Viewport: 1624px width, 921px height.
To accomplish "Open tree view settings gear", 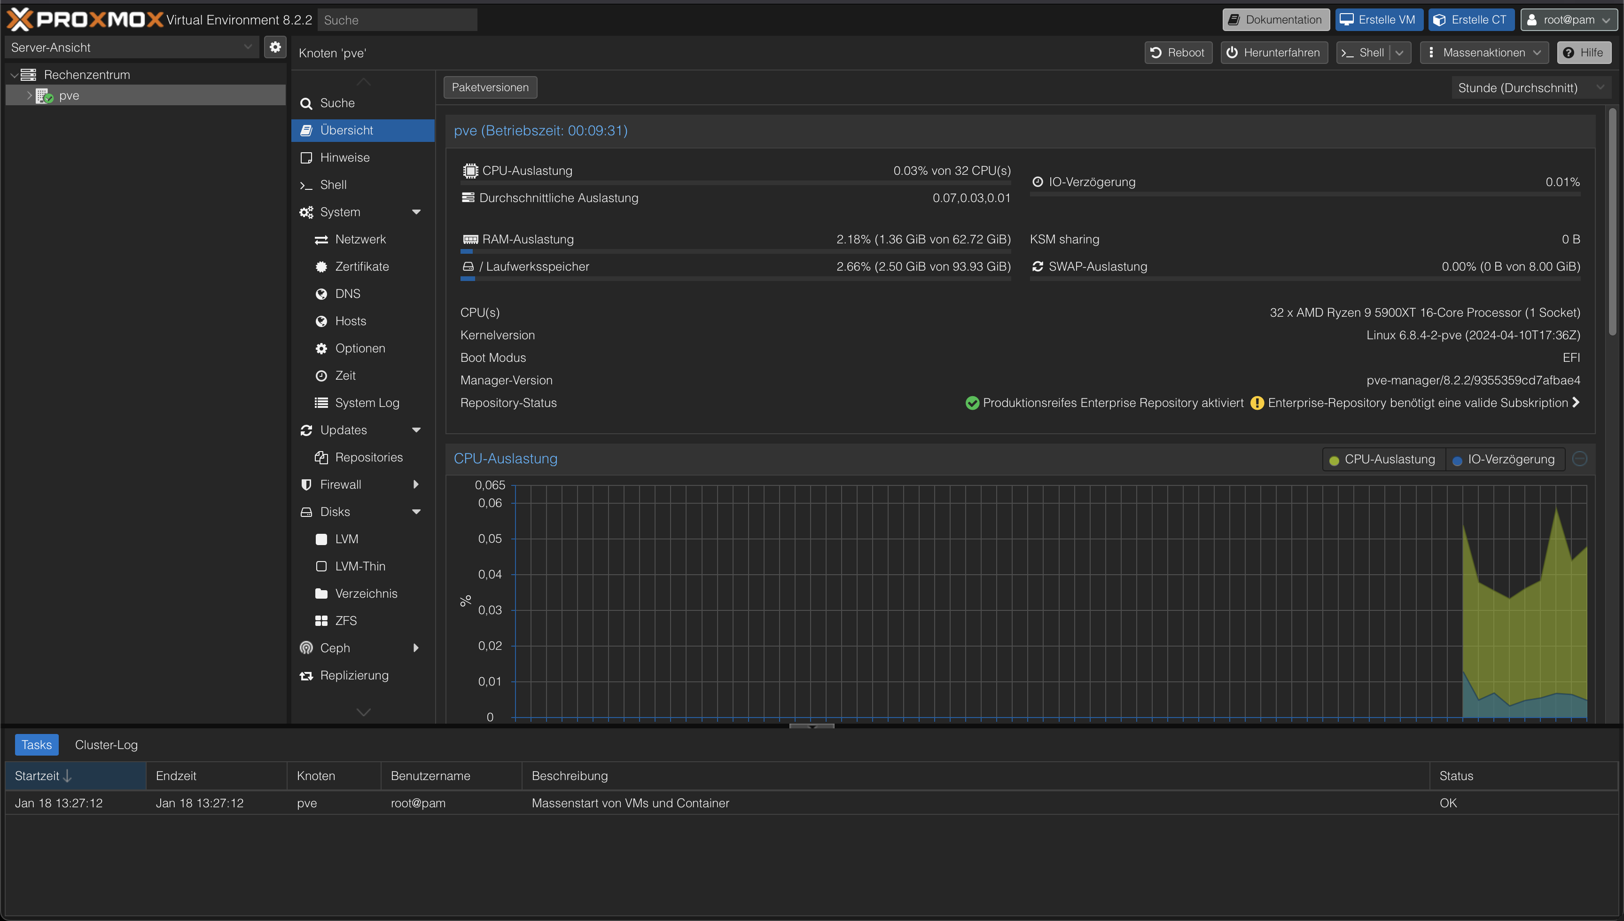I will coord(275,47).
